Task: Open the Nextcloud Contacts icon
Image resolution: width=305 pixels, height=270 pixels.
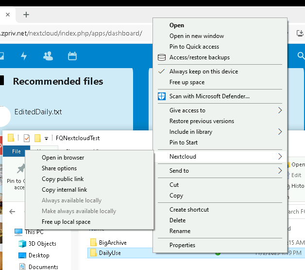Action: coord(48,56)
